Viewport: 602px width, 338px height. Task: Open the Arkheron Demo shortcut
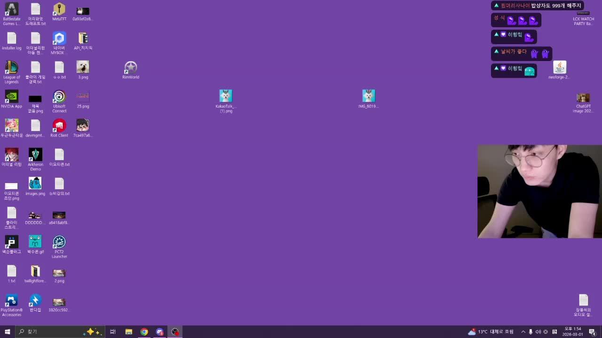[x=35, y=160]
